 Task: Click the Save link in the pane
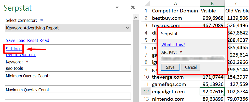pyautogui.click(x=10, y=41)
